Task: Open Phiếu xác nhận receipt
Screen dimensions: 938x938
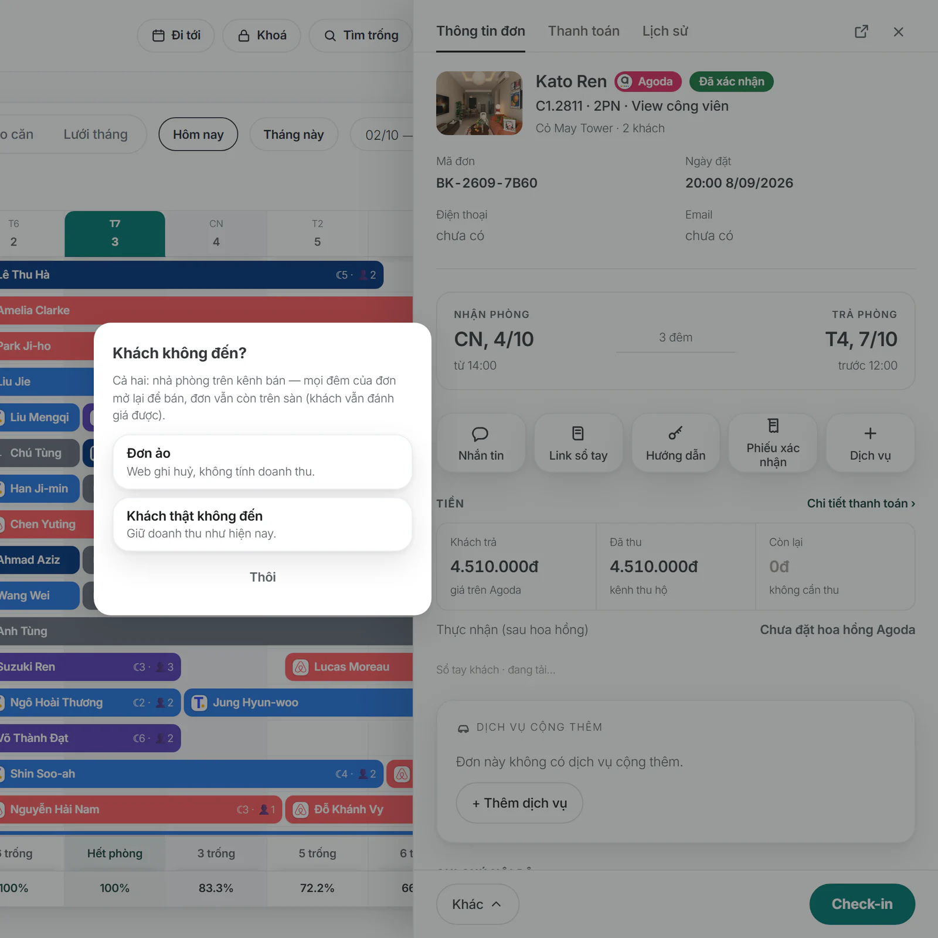Action: coord(773,443)
